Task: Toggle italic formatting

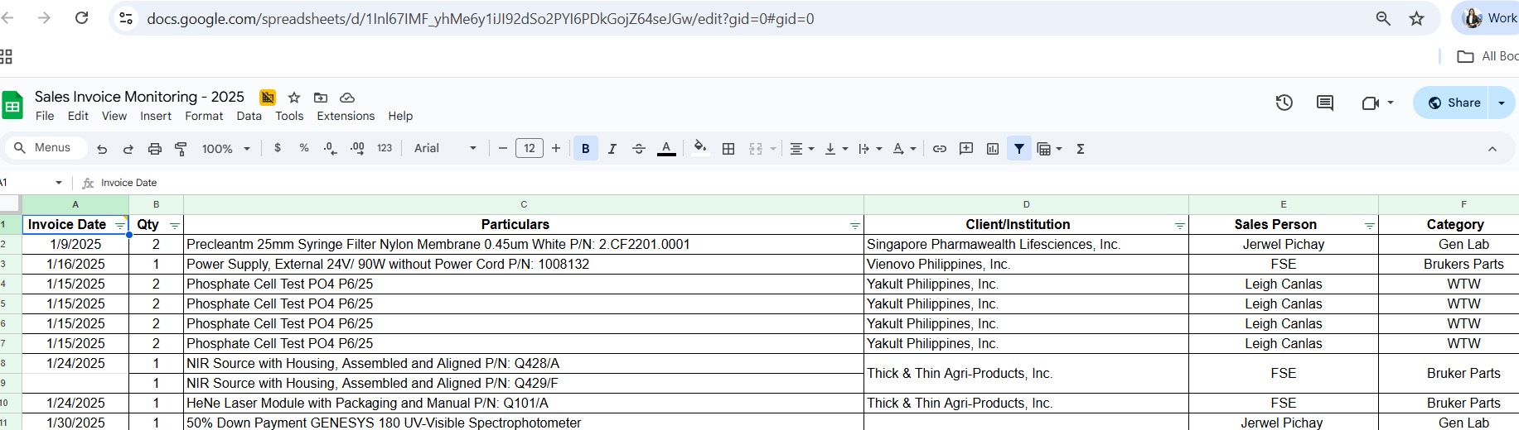Action: 612,149
